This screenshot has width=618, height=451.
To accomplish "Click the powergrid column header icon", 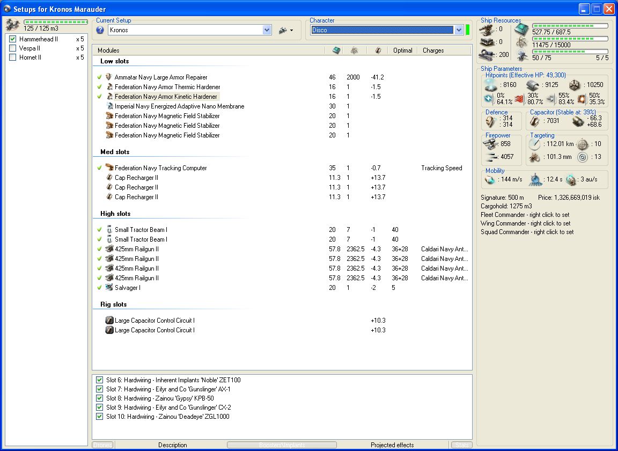I will coord(354,50).
